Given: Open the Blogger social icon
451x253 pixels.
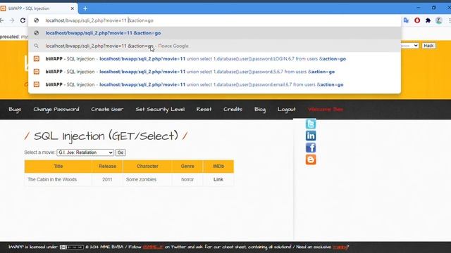Looking at the screenshot, I should click(x=311, y=160).
